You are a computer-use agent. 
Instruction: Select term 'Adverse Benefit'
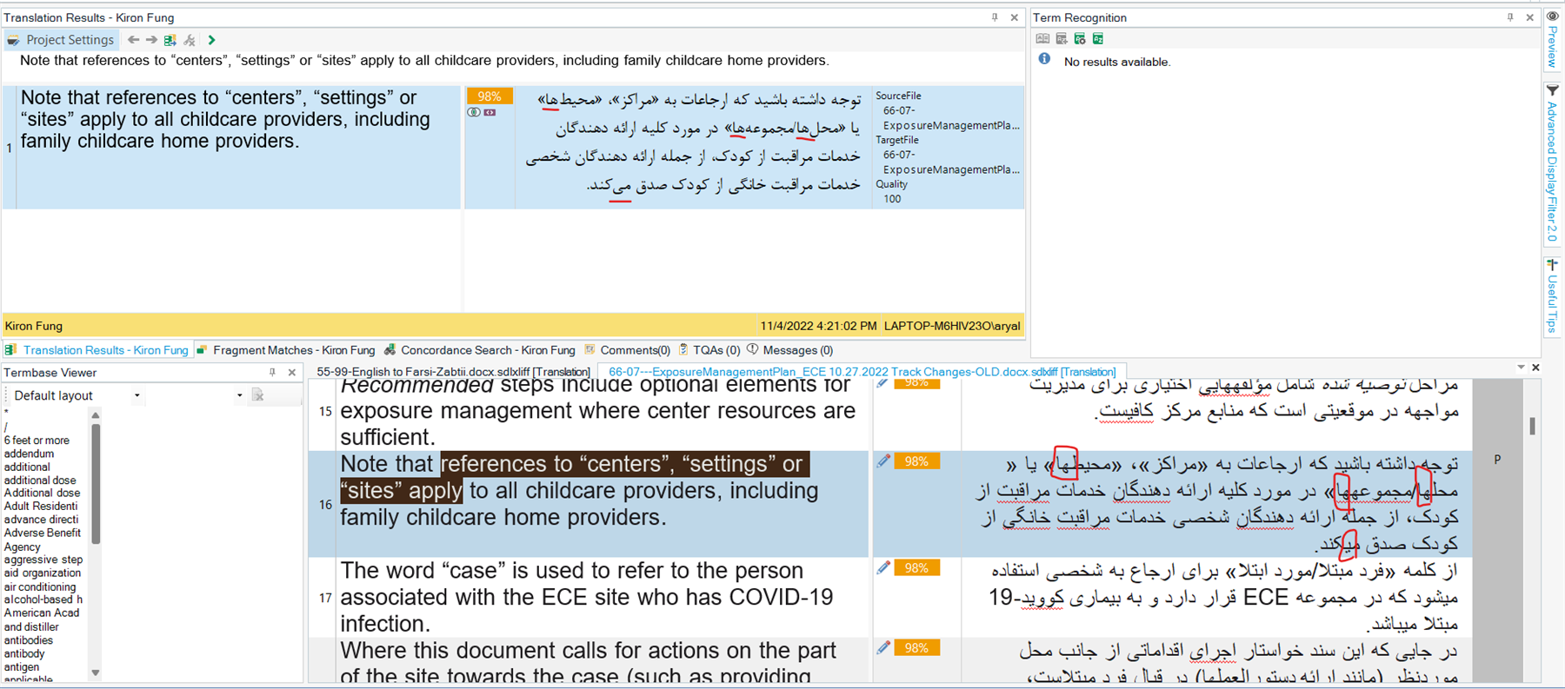click(x=42, y=533)
